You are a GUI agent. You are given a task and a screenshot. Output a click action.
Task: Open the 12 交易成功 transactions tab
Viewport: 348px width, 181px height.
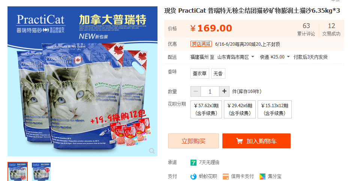pos(331,29)
